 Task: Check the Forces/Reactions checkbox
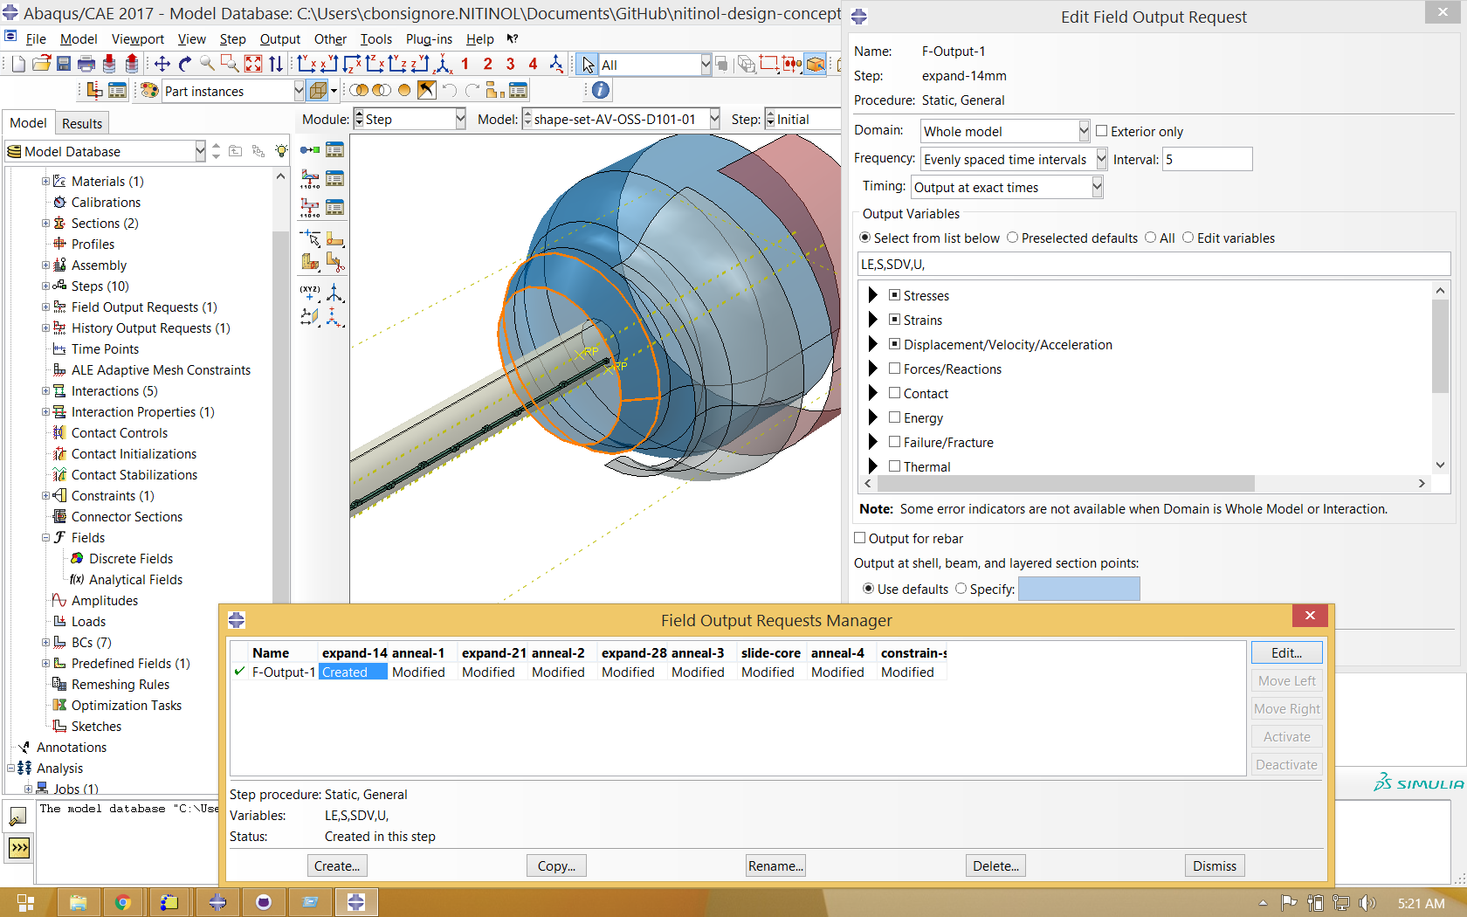pyautogui.click(x=894, y=369)
